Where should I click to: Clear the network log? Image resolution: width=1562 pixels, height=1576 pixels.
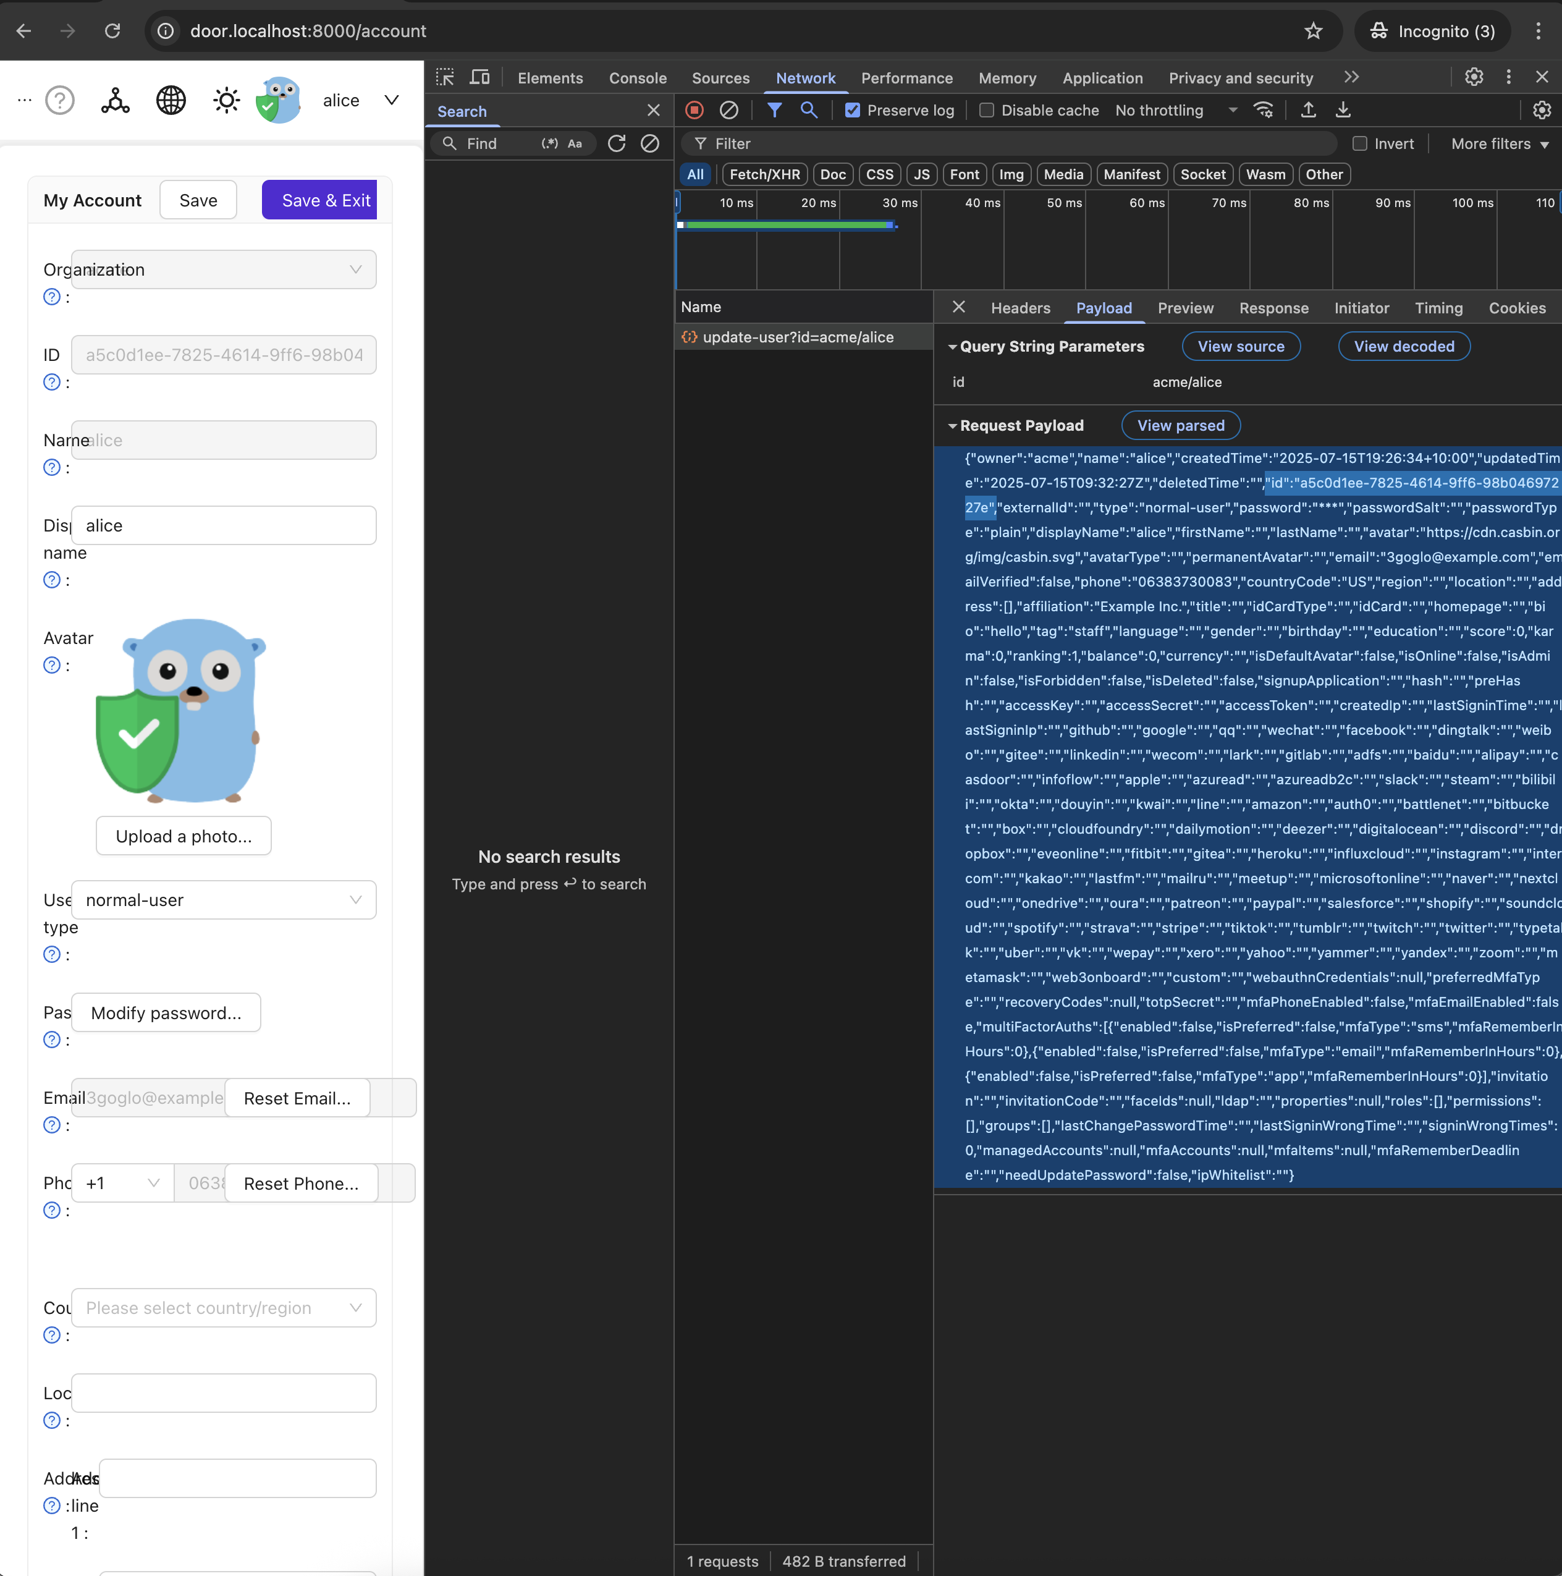pos(729,110)
